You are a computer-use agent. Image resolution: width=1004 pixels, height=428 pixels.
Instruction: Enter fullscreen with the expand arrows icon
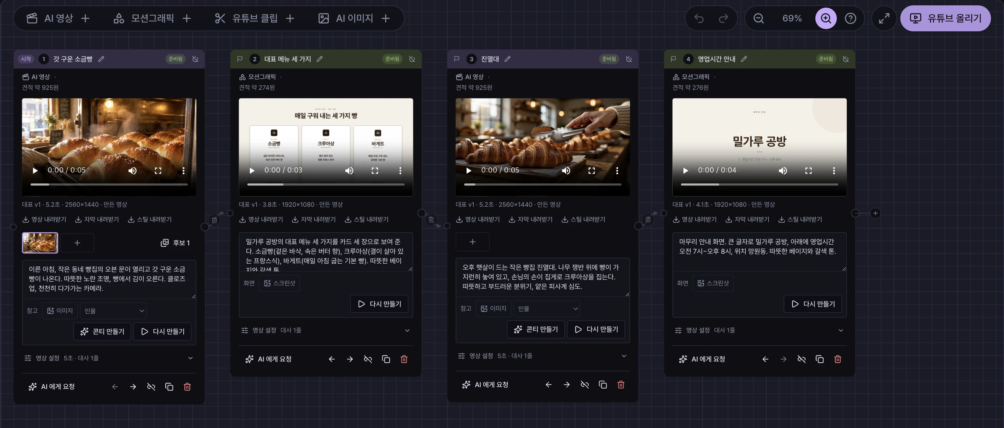(x=884, y=18)
